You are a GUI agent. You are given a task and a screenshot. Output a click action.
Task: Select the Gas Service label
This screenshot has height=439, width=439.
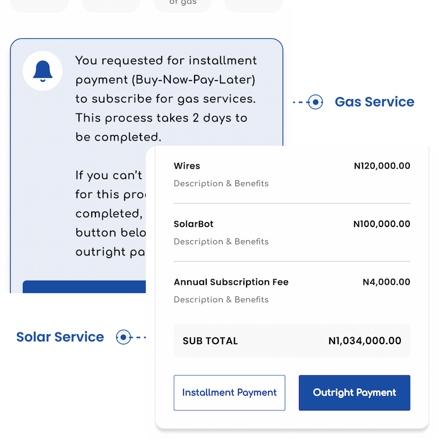[x=374, y=102]
